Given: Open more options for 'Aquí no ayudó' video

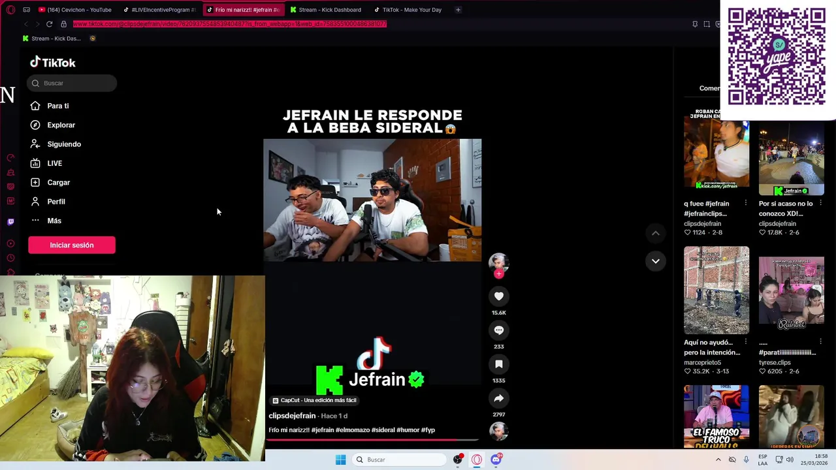Looking at the screenshot, I should [x=745, y=342].
